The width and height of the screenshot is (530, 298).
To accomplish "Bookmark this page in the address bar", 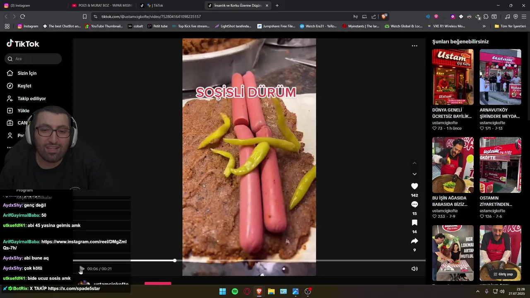I will point(84,17).
